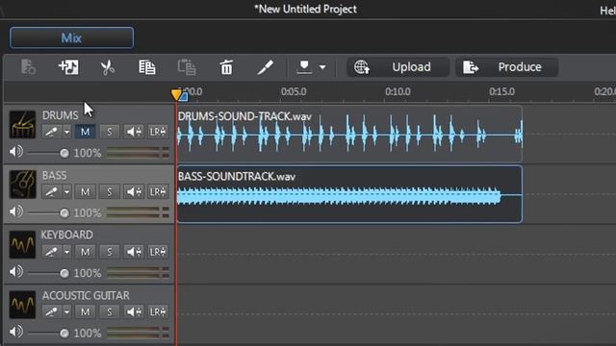Click the copy clip icon
The height and width of the screenshot is (346, 616).
(x=147, y=67)
